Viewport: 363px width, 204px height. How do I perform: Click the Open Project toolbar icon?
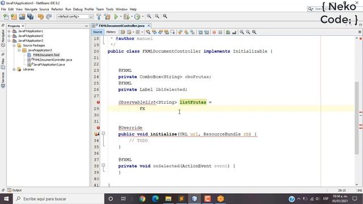pos(22,16)
